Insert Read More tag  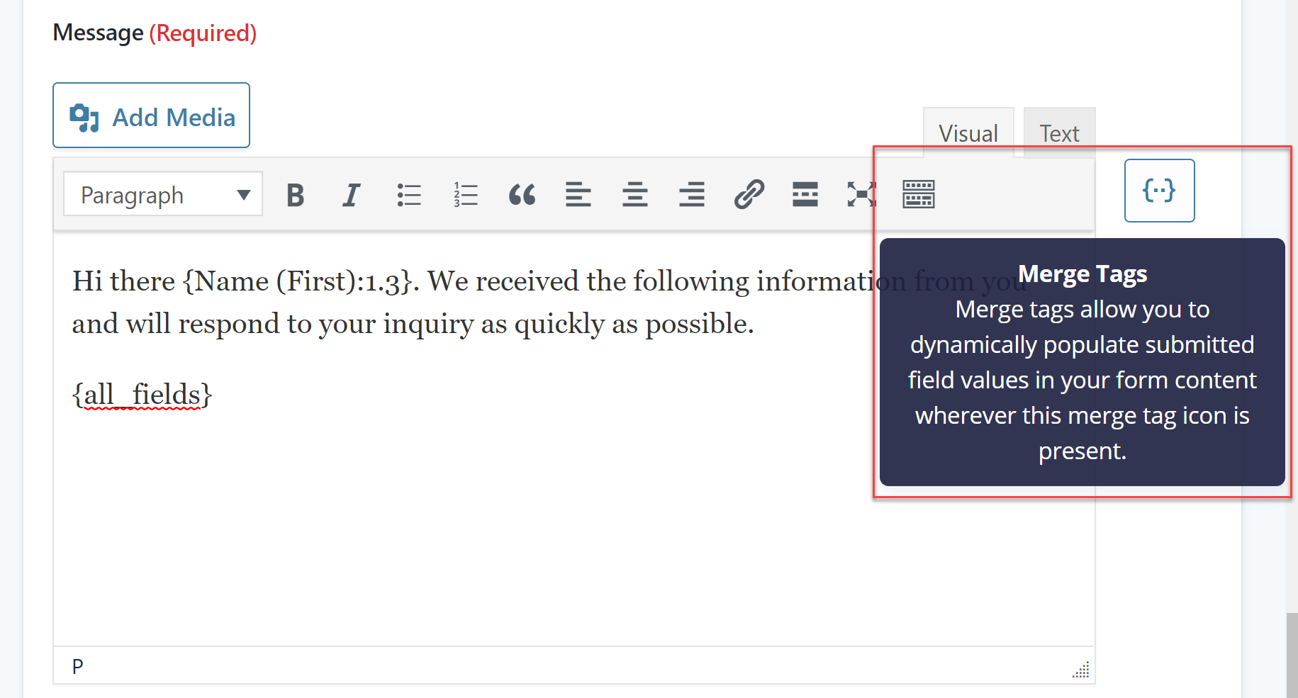[805, 195]
